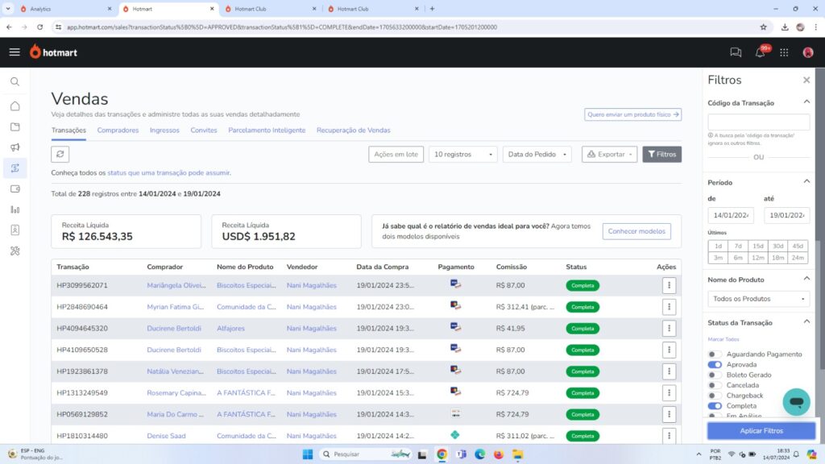Switch to the Convites tab
This screenshot has height=464, width=825.
coord(204,130)
